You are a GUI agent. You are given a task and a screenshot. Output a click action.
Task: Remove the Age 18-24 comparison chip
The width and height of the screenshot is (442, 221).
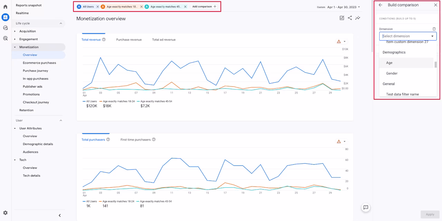(x=141, y=7)
